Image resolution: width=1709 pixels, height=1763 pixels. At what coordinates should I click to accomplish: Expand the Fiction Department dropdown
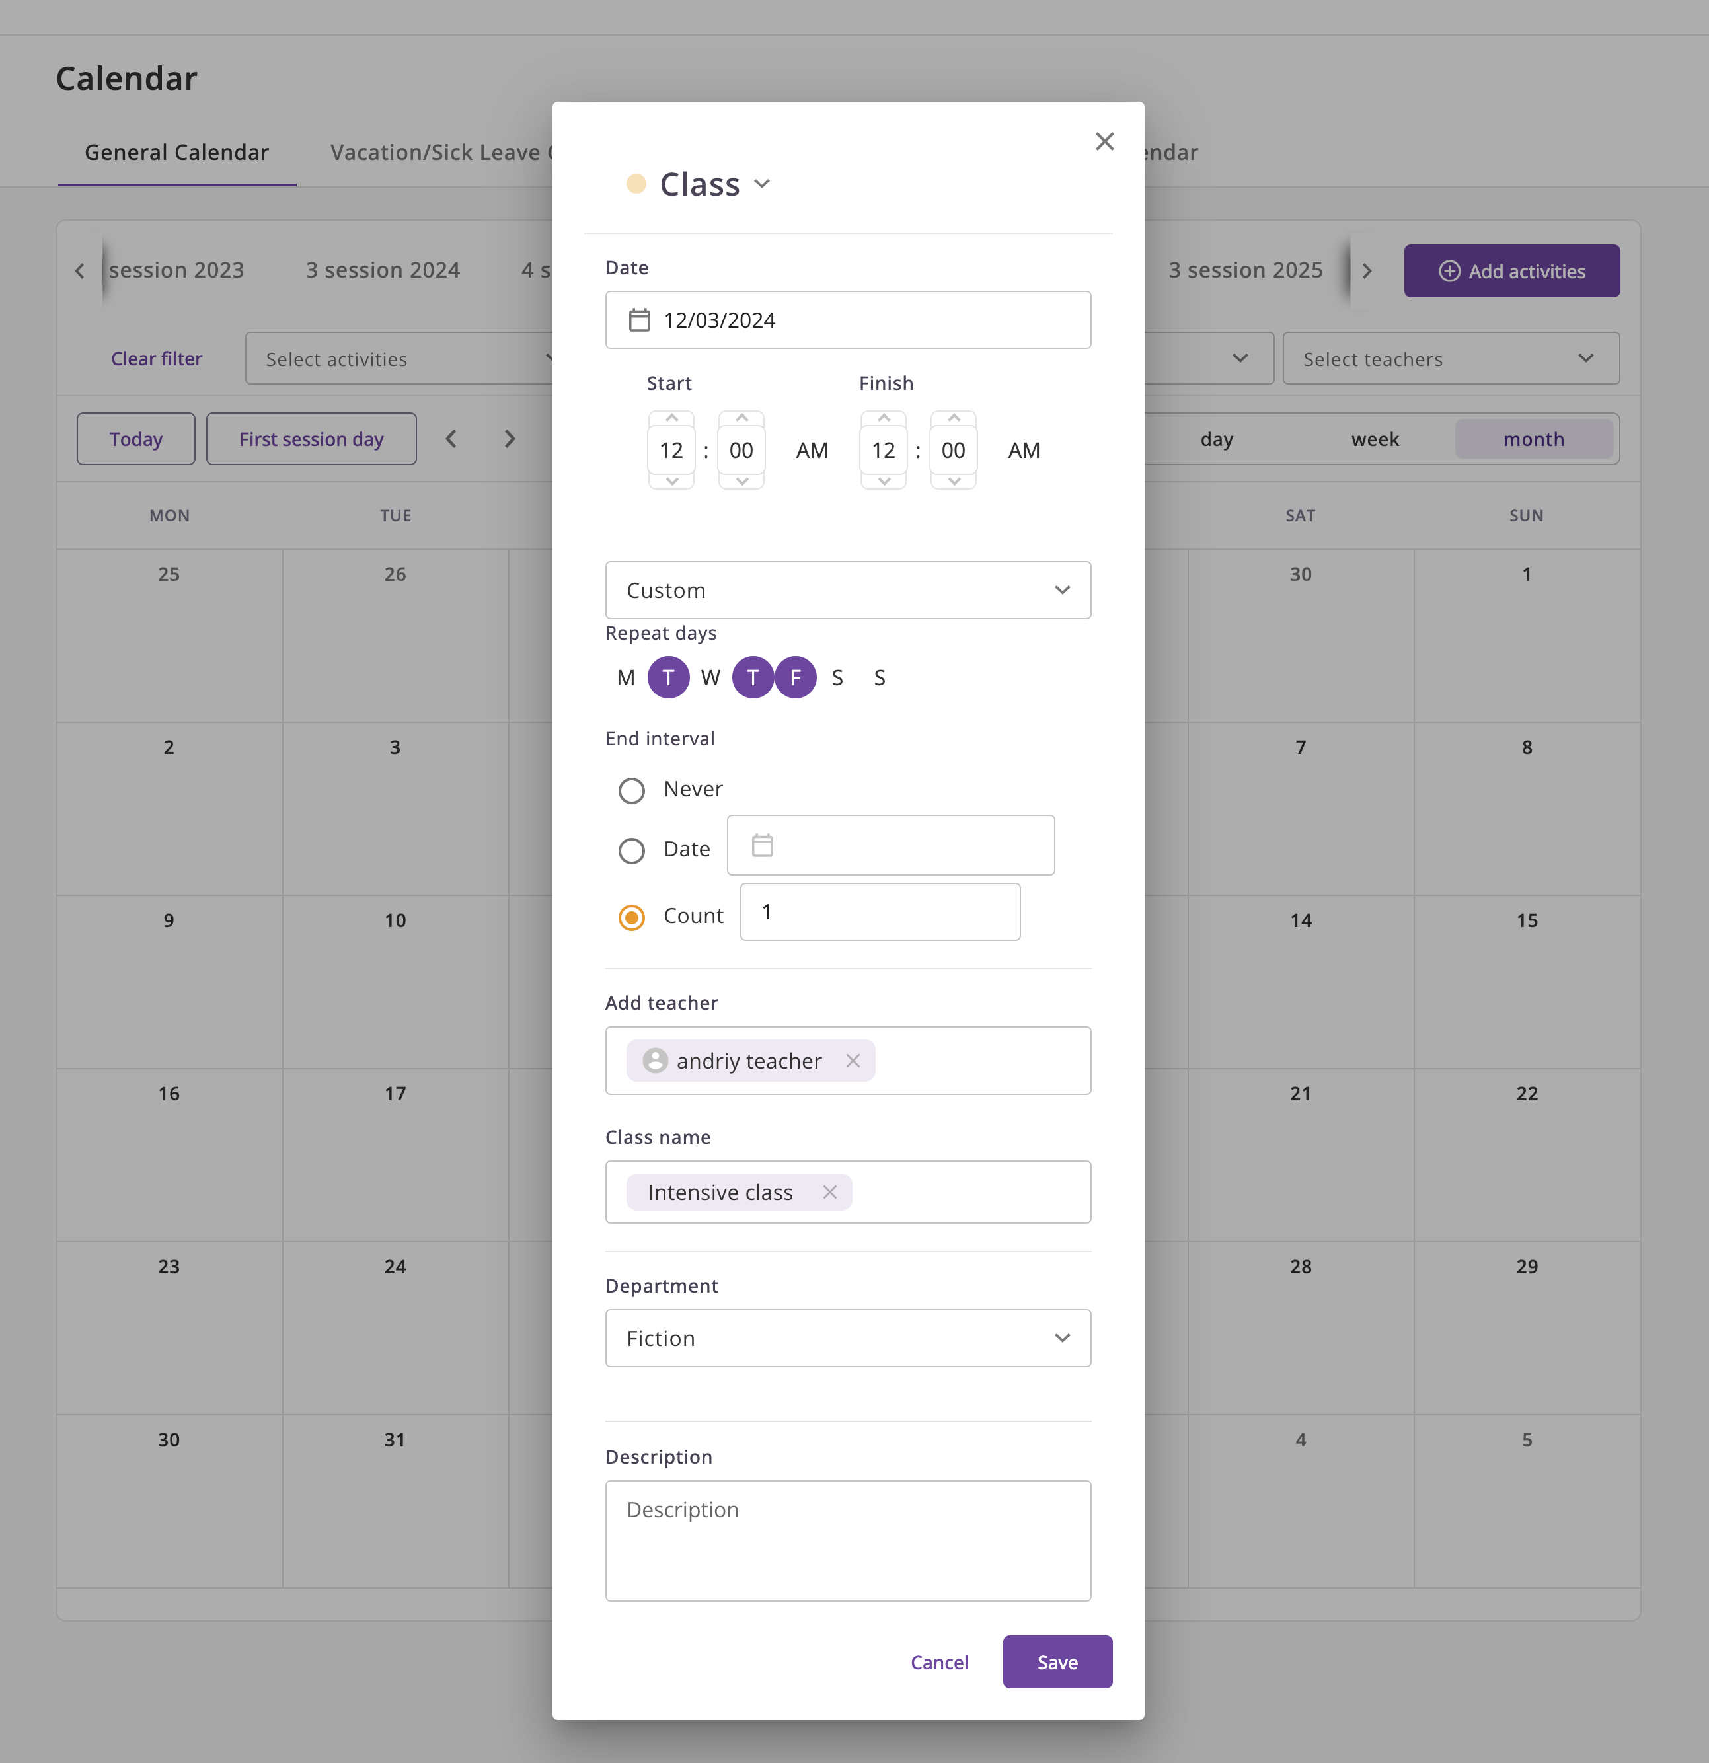pyautogui.click(x=847, y=1339)
